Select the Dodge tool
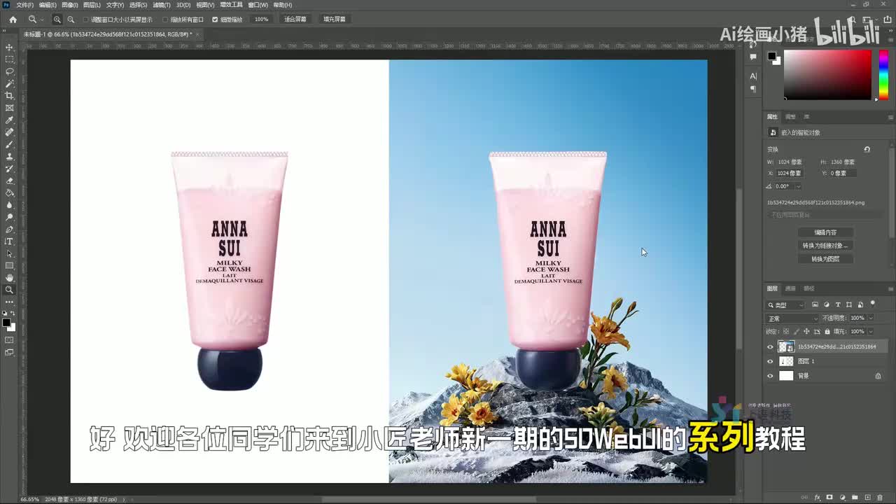 [x=9, y=217]
